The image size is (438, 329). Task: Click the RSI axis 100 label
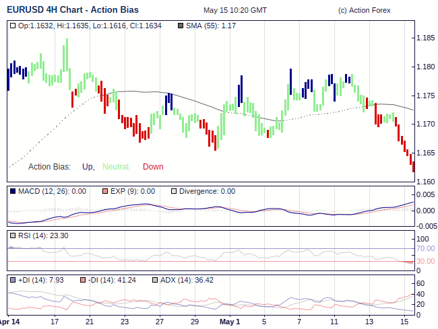(423, 239)
